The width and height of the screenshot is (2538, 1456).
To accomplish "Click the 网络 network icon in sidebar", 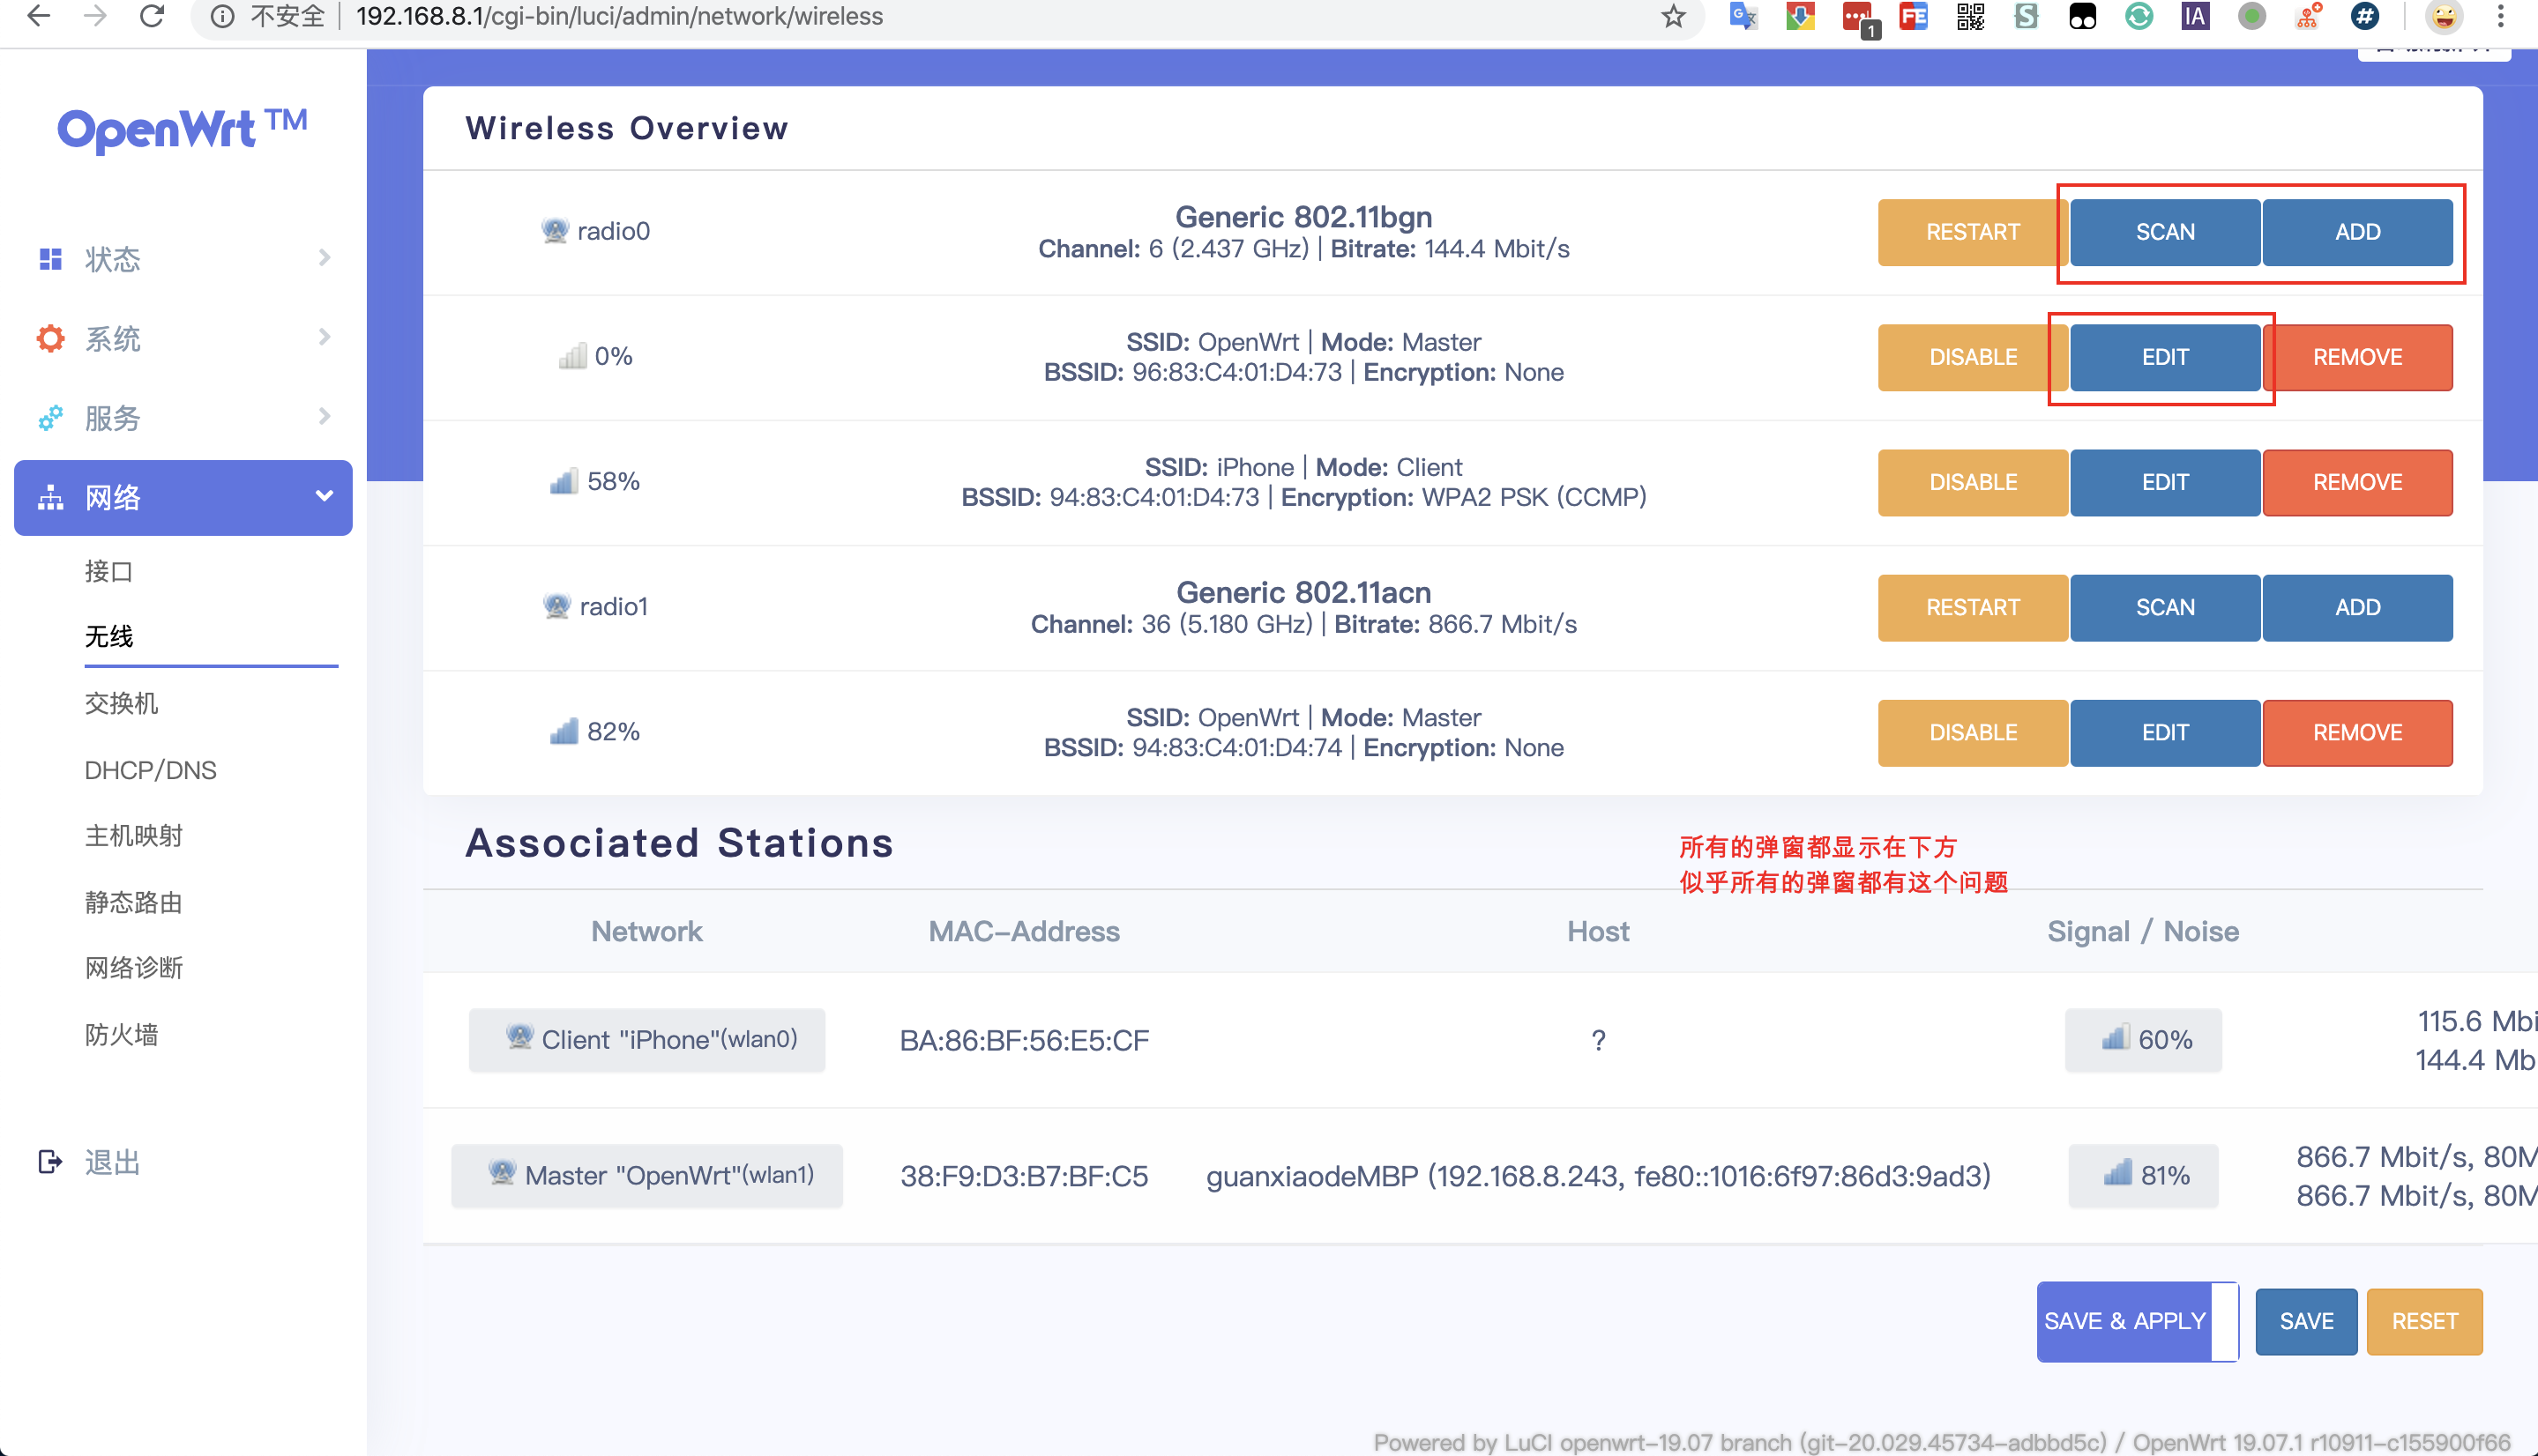I will coord(50,497).
